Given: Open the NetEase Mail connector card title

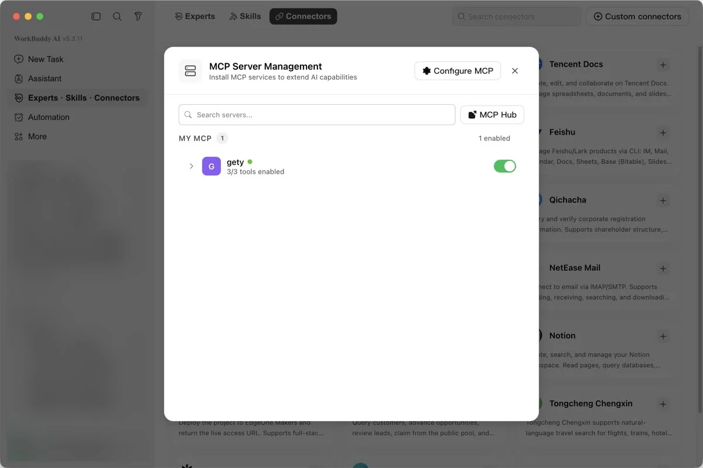Looking at the screenshot, I should (x=575, y=268).
